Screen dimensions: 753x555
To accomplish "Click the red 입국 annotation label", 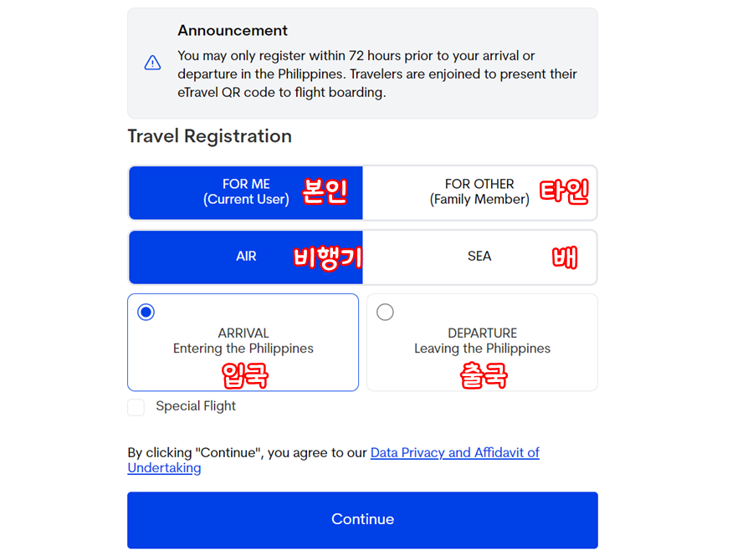I will 245,375.
